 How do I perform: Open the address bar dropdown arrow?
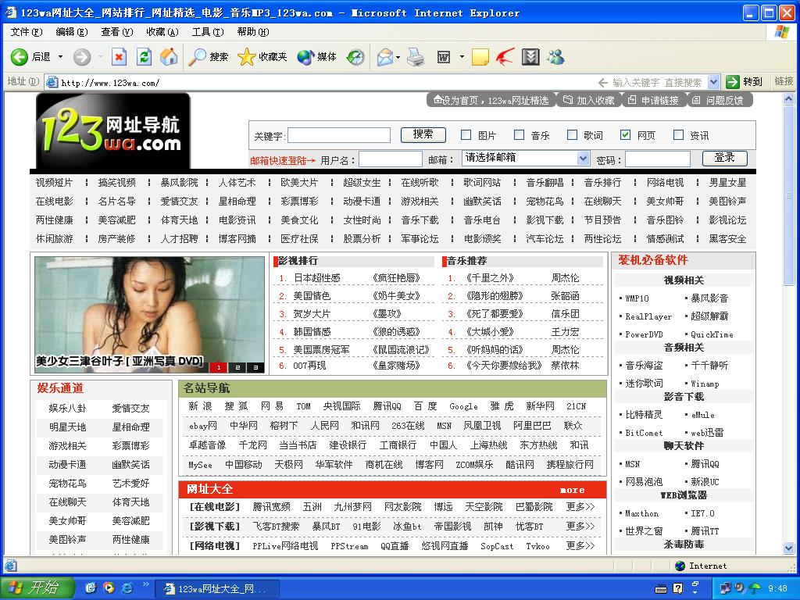[x=713, y=82]
